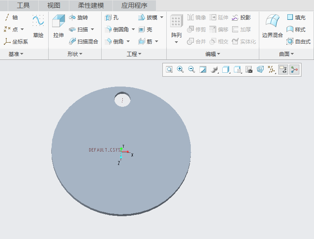Open the arrow beneath 阵列
This screenshot has height=239, width=314.
pyautogui.click(x=176, y=42)
